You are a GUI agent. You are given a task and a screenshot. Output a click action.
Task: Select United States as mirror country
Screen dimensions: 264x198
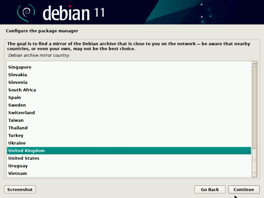[24, 158]
